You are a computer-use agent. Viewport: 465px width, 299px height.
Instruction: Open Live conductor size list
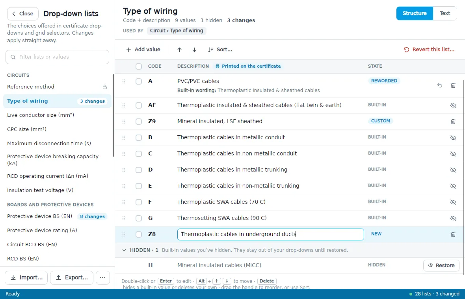[57, 115]
